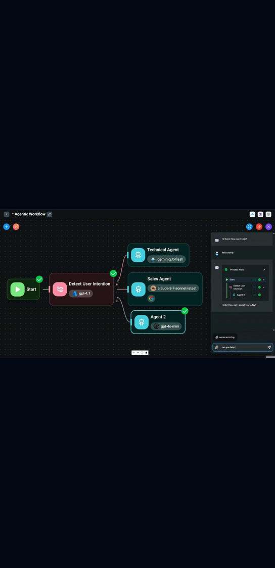Select Detect User Intention step in Process Flow
275x568 pixels.
239,287
